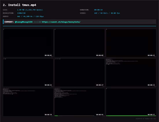Open the sanet.st/blogs/bonnytuts link
This screenshot has height=122, width=159.
coord(61,22)
